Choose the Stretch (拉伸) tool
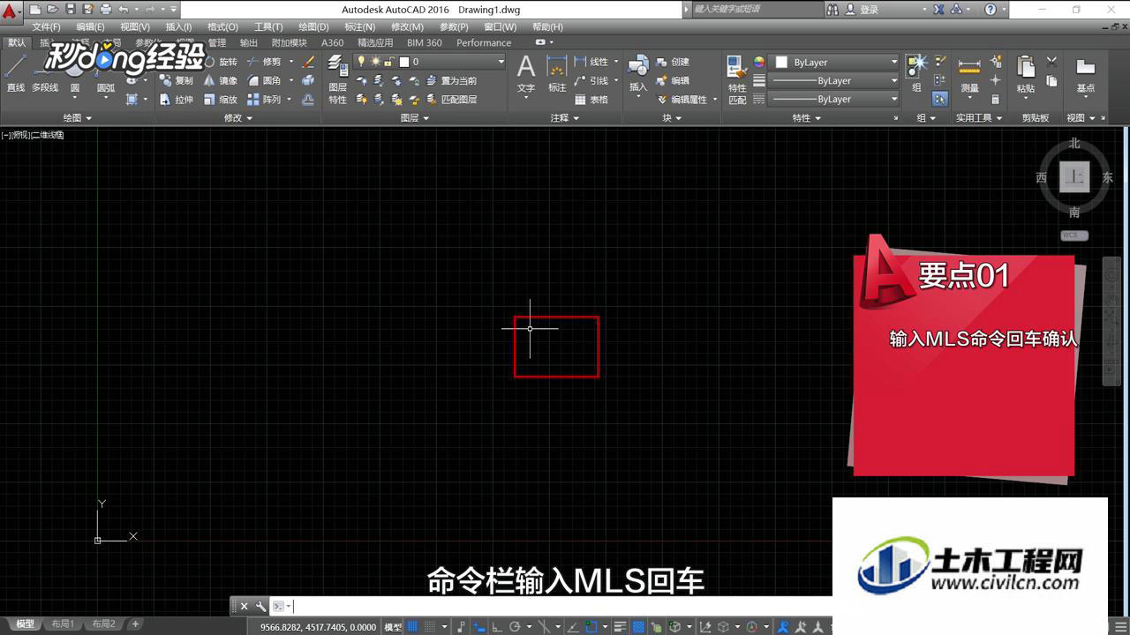Image resolution: width=1130 pixels, height=635 pixels. (x=176, y=100)
